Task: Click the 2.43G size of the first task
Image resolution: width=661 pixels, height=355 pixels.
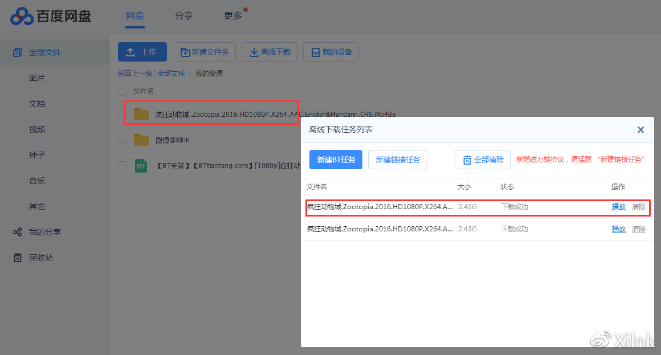Action: [467, 207]
